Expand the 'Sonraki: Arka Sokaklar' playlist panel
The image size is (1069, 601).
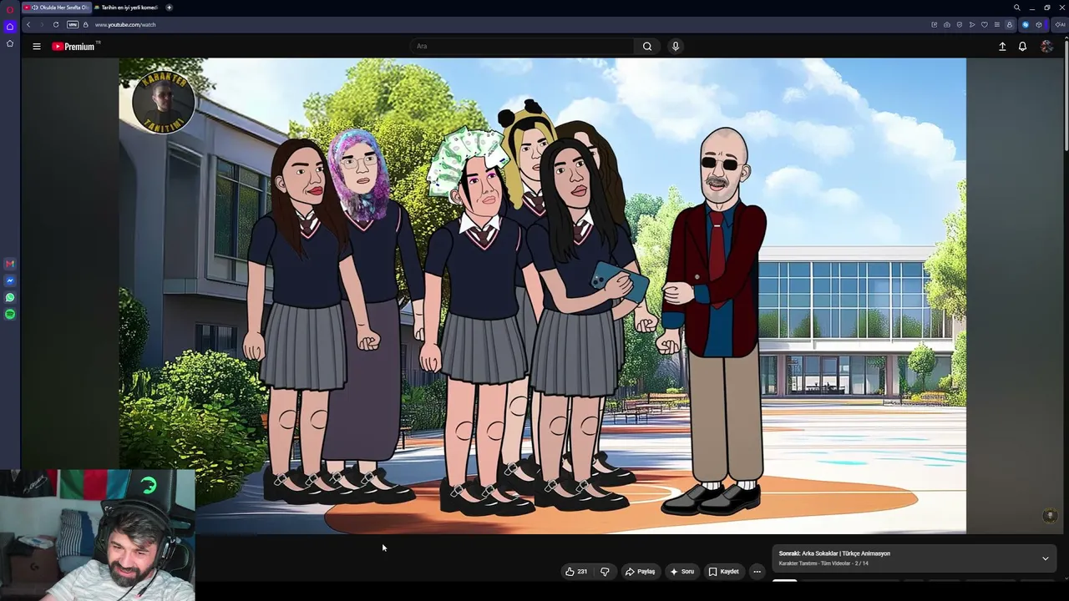(1045, 558)
